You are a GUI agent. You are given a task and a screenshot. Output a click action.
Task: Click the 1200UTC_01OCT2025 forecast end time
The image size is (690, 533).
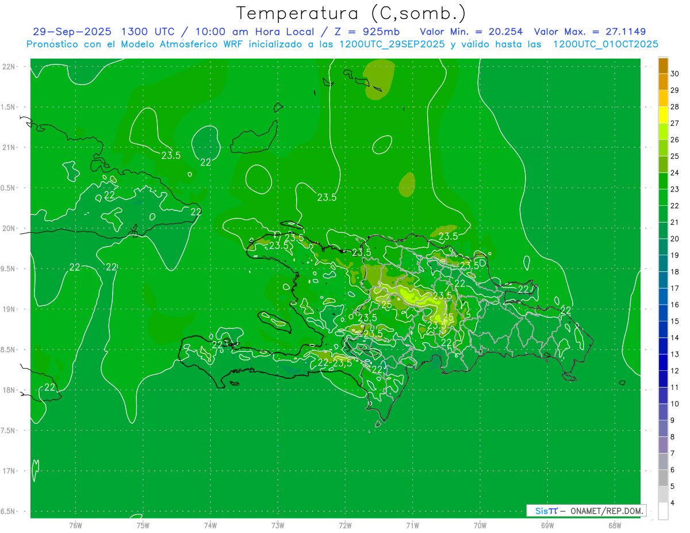(605, 44)
